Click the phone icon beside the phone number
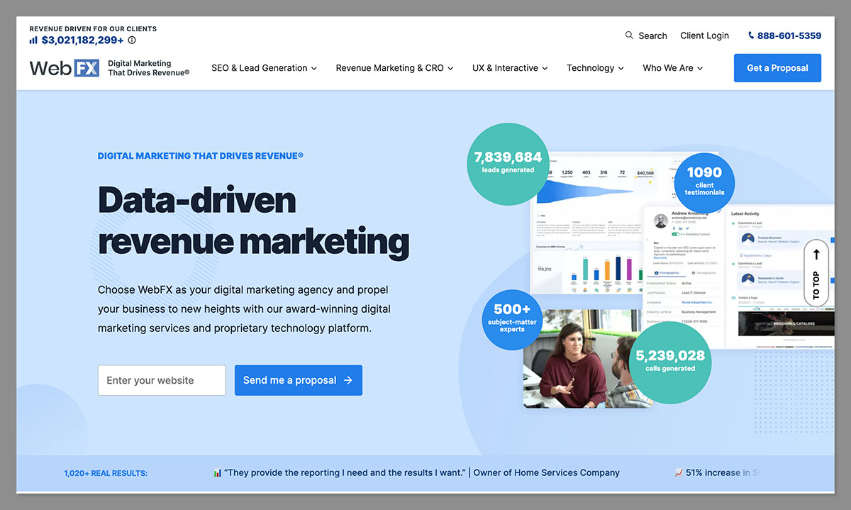Viewport: 851px width, 510px height. point(750,35)
